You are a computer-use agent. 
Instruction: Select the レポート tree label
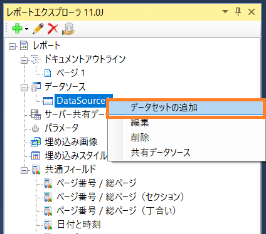(46, 46)
